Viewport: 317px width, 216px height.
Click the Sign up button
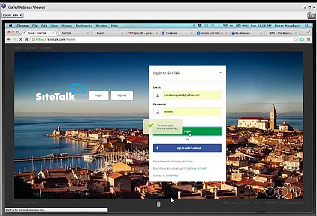(122, 95)
